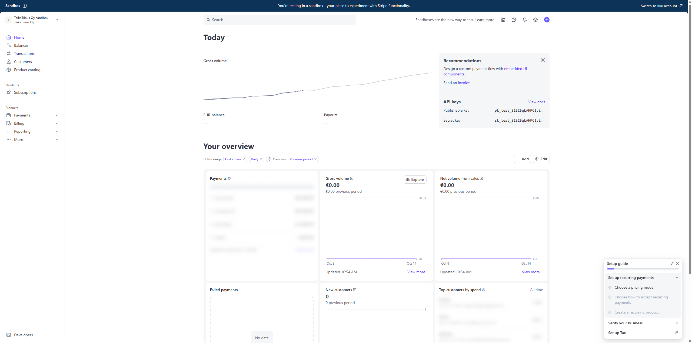This screenshot has width=692, height=343.
Task: Click the Sandbox info icon
Action: (25, 6)
